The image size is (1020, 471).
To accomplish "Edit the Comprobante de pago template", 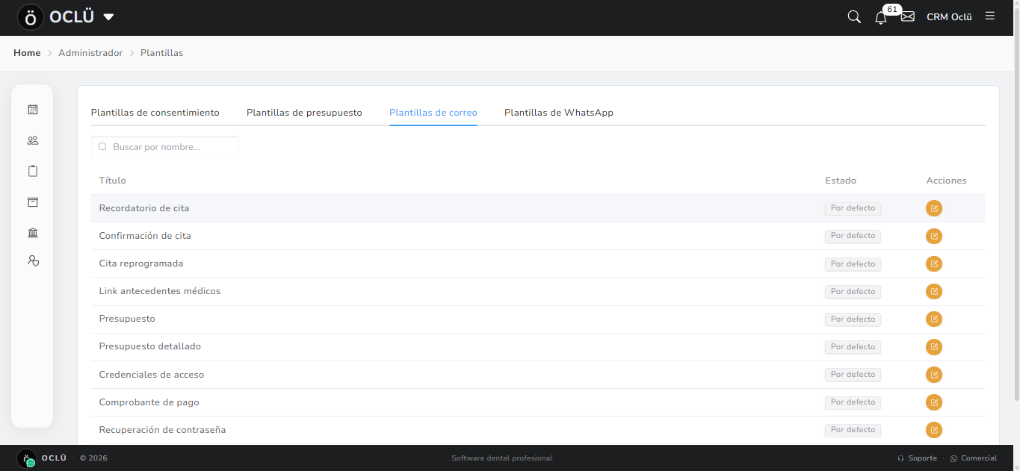I will tap(934, 402).
